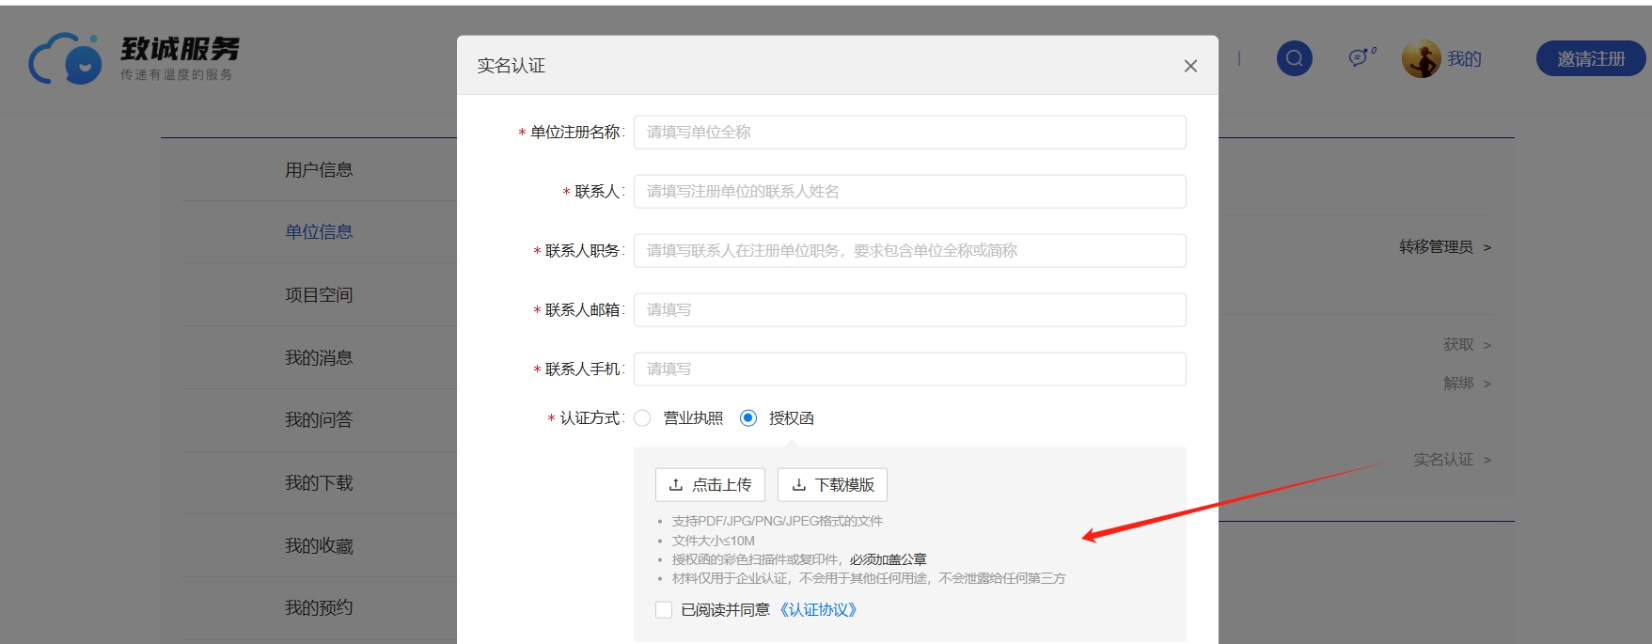This screenshot has width=1652, height=644.
Task: Expand the 解绑 arrow entry
Action: click(1467, 384)
